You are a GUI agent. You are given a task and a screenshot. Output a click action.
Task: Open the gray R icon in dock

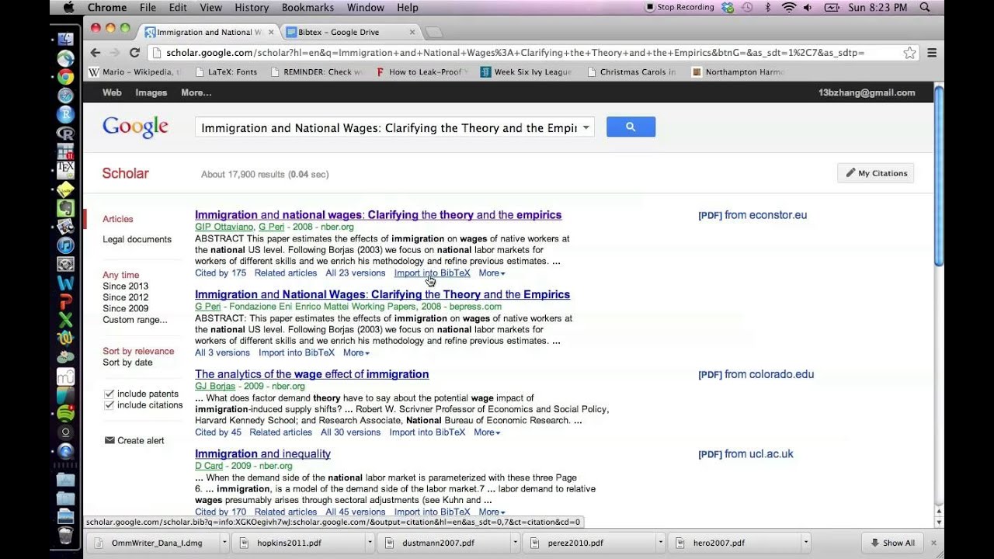[x=65, y=134]
